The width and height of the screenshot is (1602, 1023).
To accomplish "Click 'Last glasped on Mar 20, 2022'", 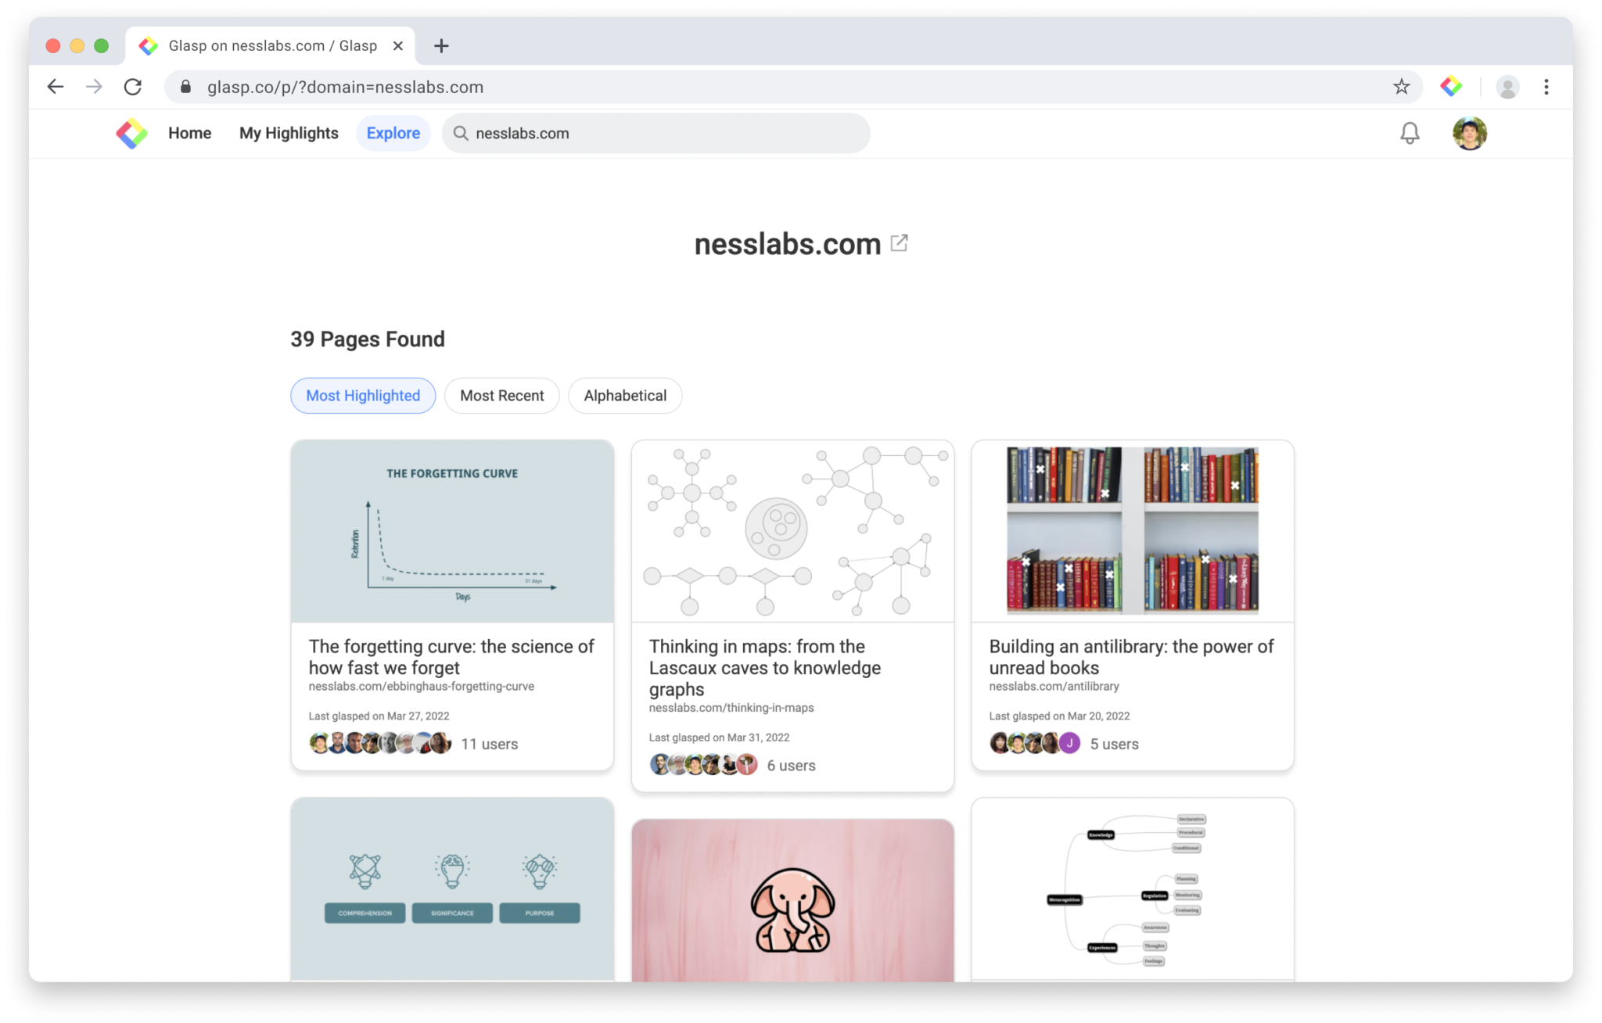I will point(1059,716).
